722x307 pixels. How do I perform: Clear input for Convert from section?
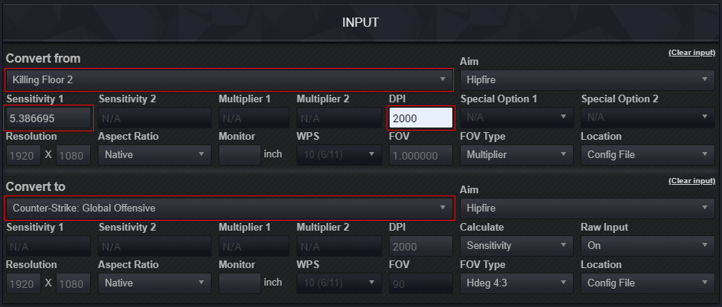[691, 53]
